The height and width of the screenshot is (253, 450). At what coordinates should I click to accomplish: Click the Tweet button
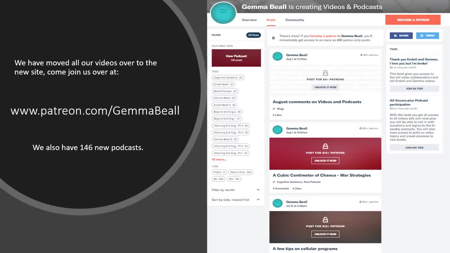click(427, 35)
